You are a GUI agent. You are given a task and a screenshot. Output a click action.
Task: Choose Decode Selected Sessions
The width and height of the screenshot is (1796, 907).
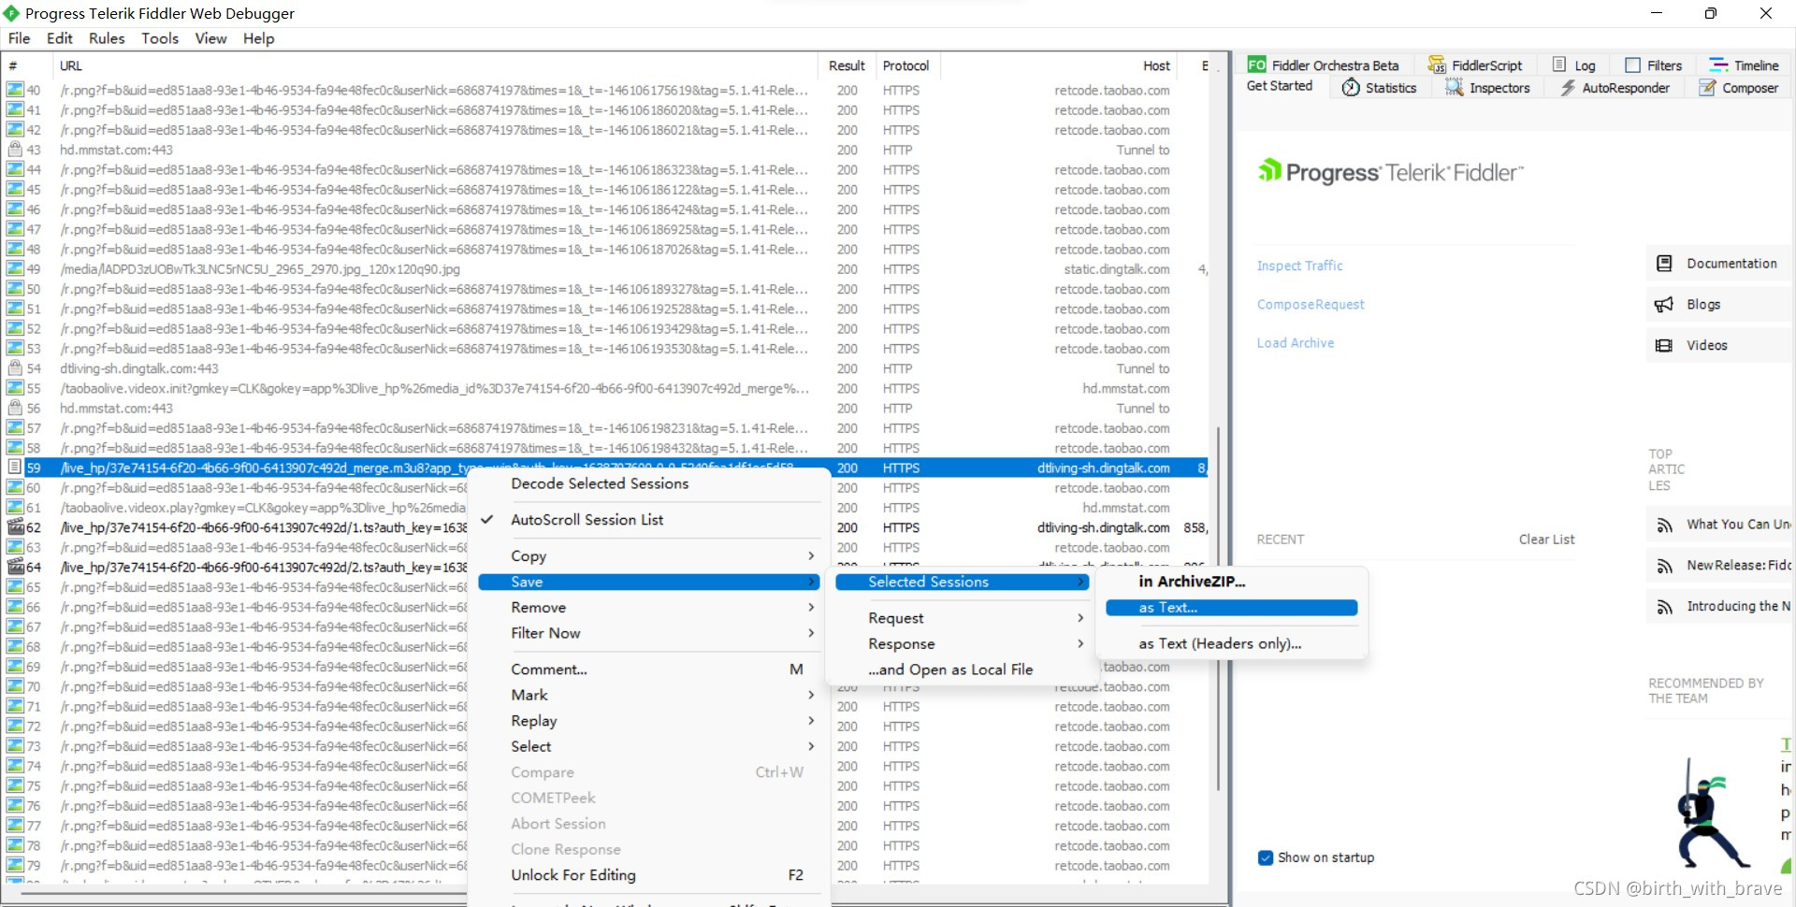coord(649,483)
